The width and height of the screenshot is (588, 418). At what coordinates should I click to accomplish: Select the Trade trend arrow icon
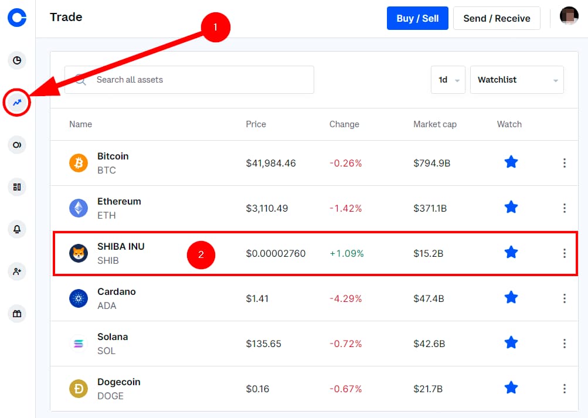tap(17, 103)
